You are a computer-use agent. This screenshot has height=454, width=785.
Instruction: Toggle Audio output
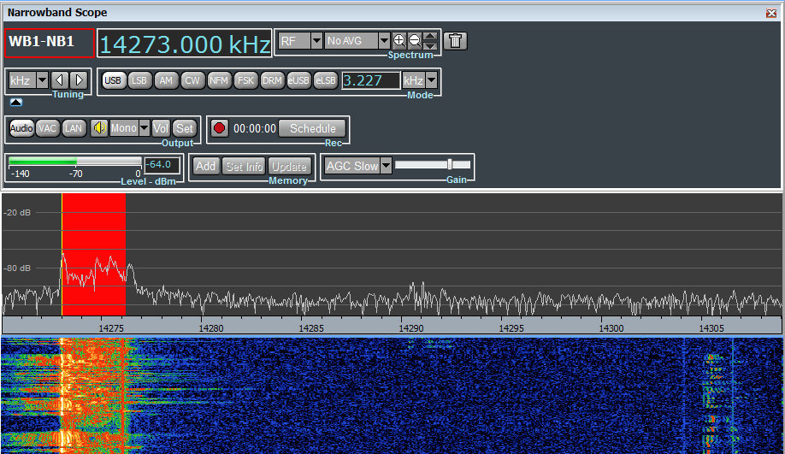(21, 128)
